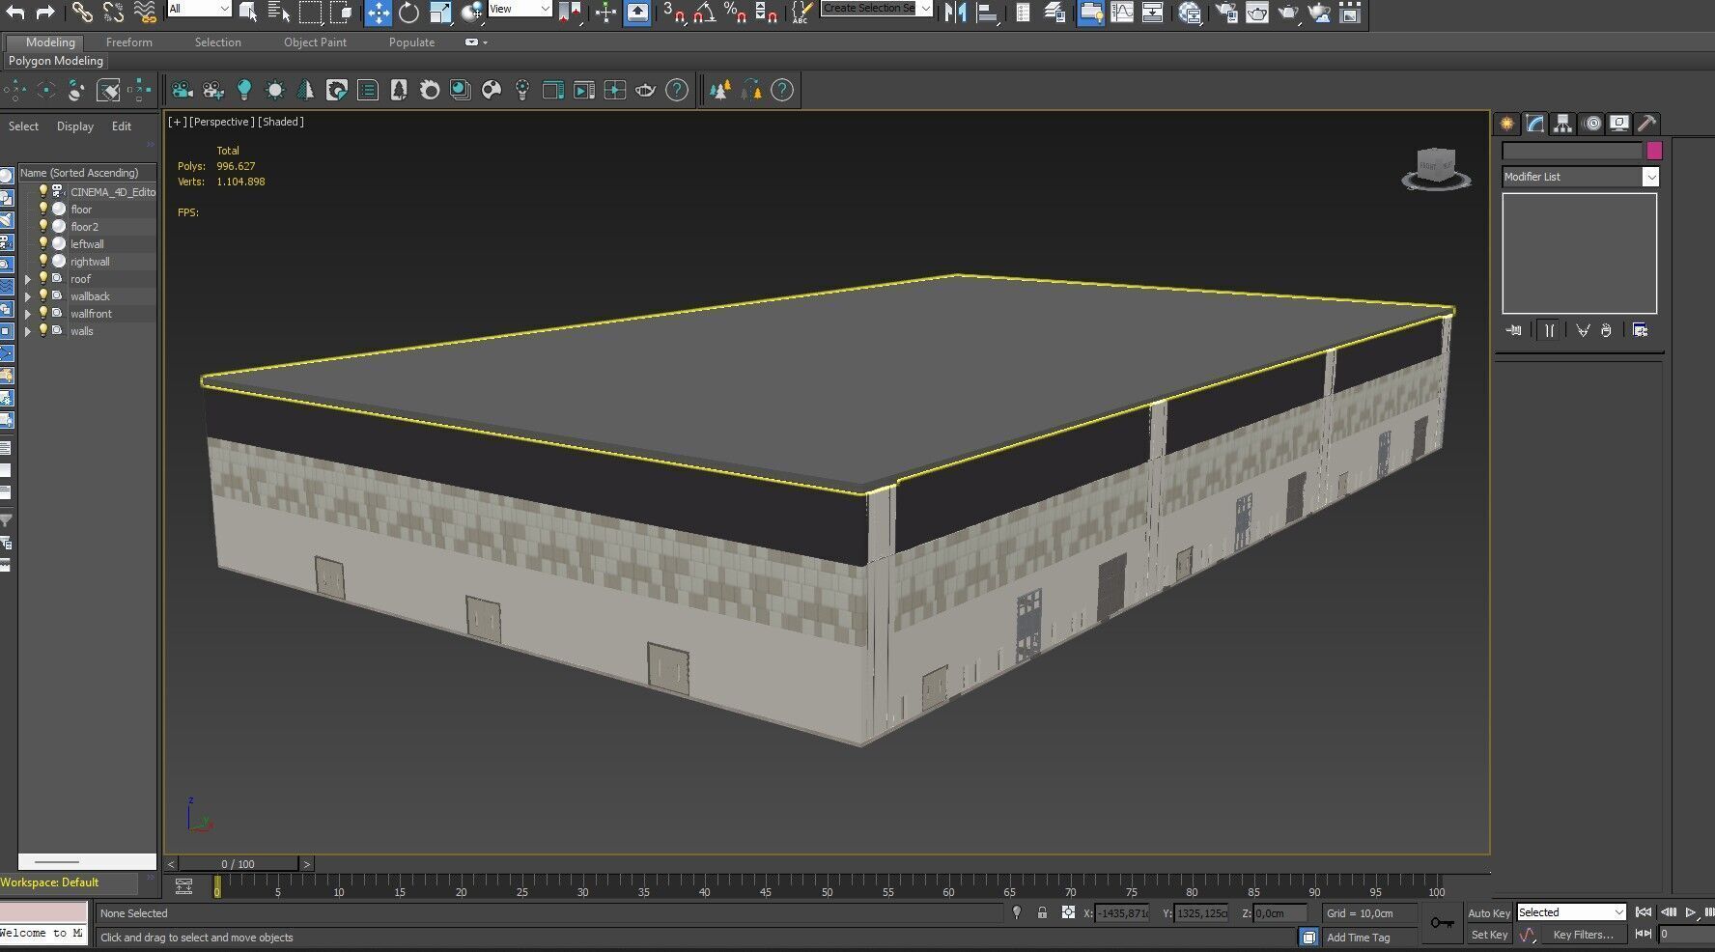Viewport: 1715px width, 952px height.
Task: Toggle Spinner Snap
Action: tap(767, 12)
